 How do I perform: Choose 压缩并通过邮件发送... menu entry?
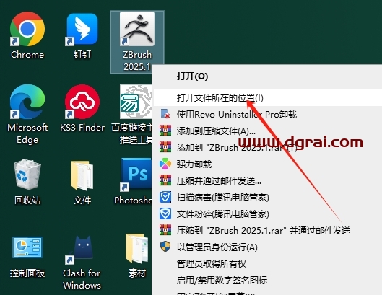(x=268, y=180)
